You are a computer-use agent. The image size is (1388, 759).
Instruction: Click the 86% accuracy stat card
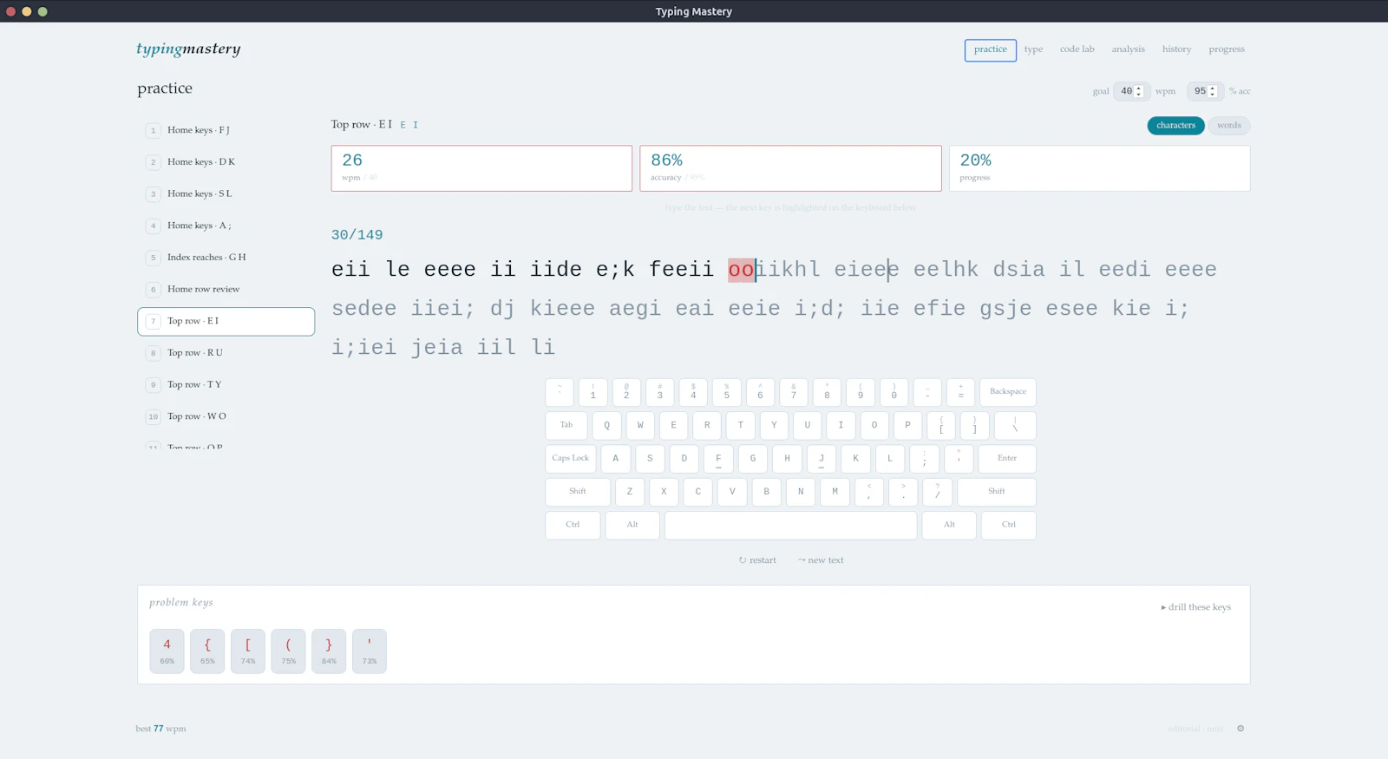[x=790, y=168]
